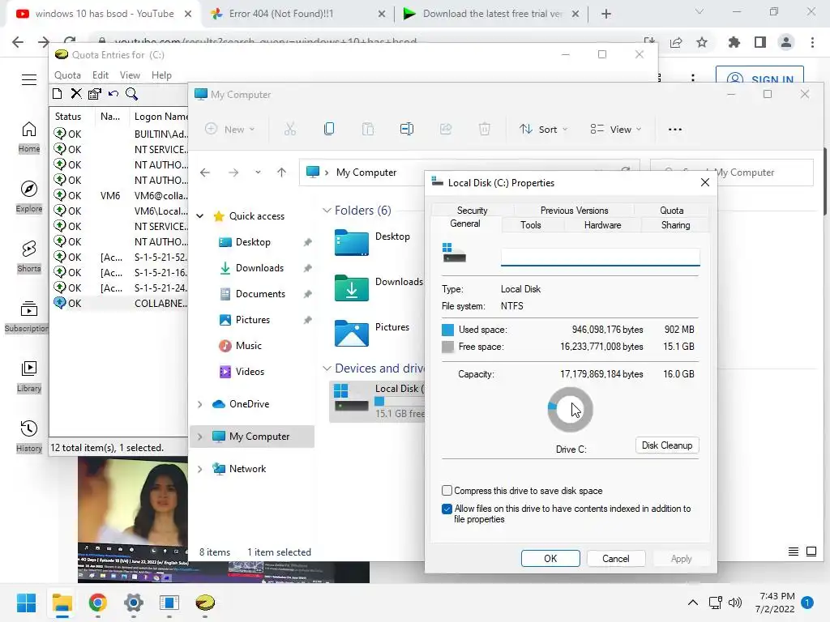This screenshot has width=830, height=622.
Task: Click Cut scissors icon in My Computer toolbar
Action: (290, 129)
